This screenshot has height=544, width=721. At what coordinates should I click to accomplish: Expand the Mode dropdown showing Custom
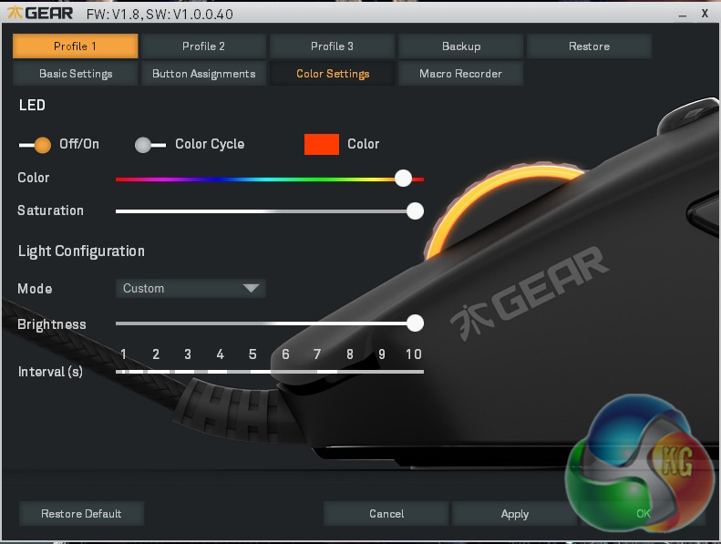(191, 288)
